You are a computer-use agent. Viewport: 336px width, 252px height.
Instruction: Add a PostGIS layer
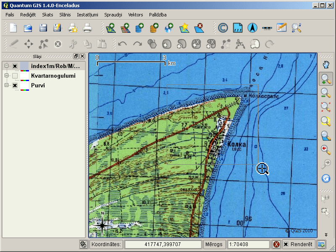point(139,28)
